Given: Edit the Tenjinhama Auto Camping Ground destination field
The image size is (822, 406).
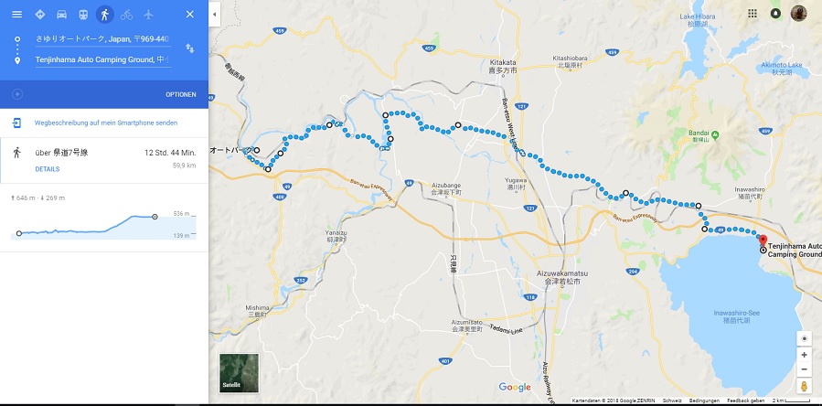Looking at the screenshot, I should 102,59.
